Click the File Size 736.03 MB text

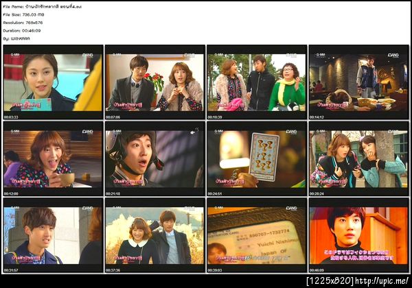point(23,14)
